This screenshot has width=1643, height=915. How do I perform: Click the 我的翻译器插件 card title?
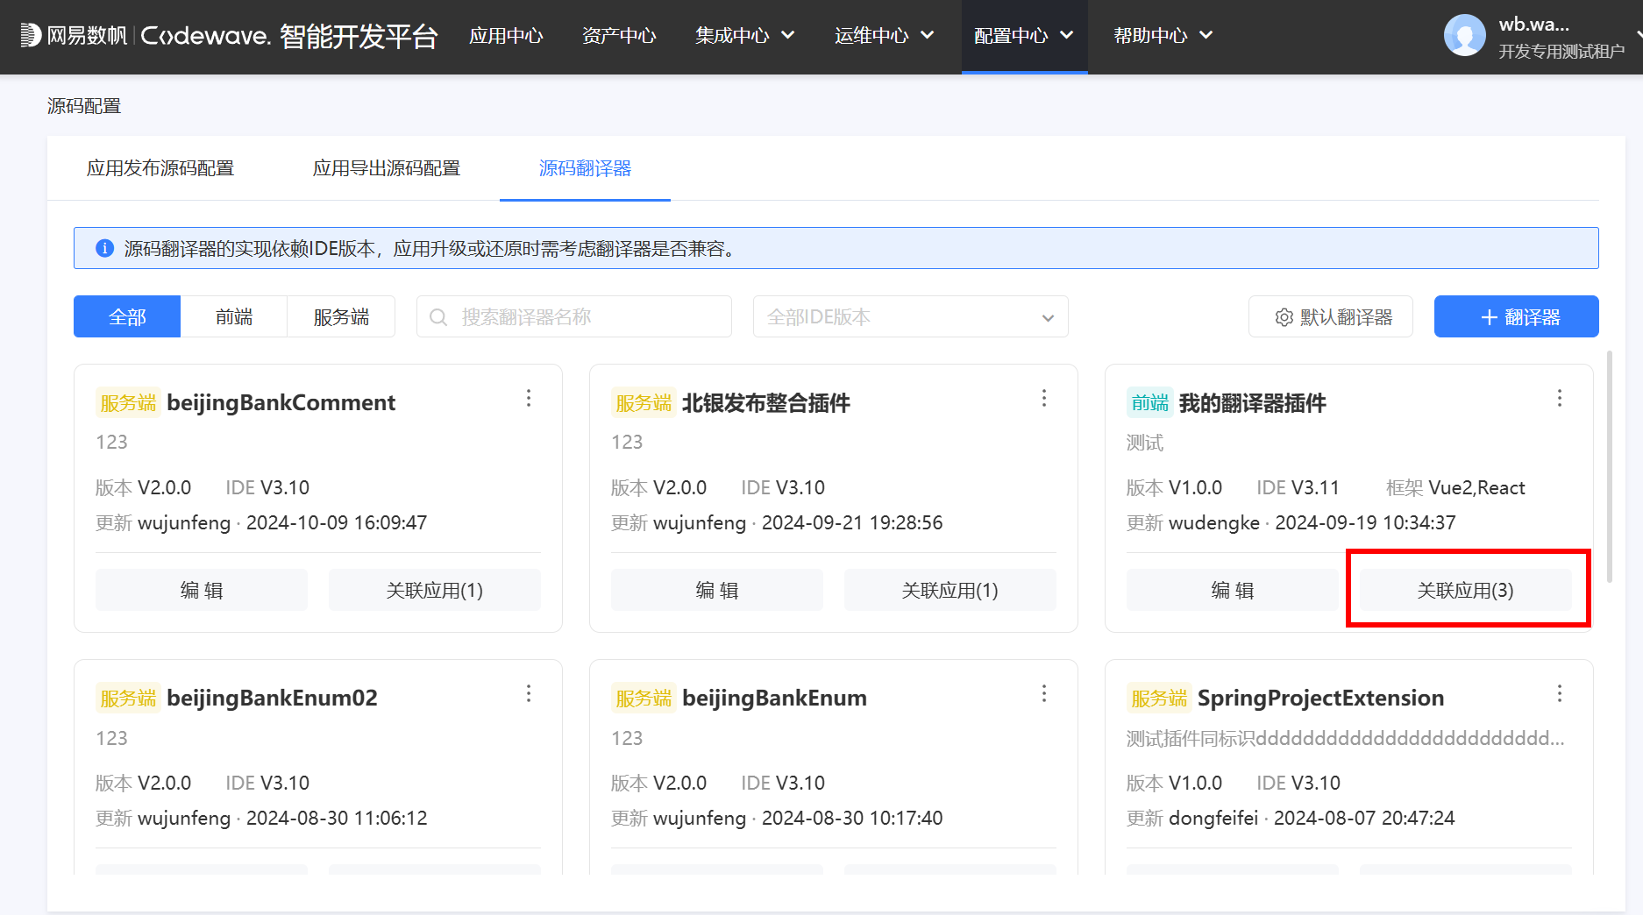pyautogui.click(x=1252, y=403)
